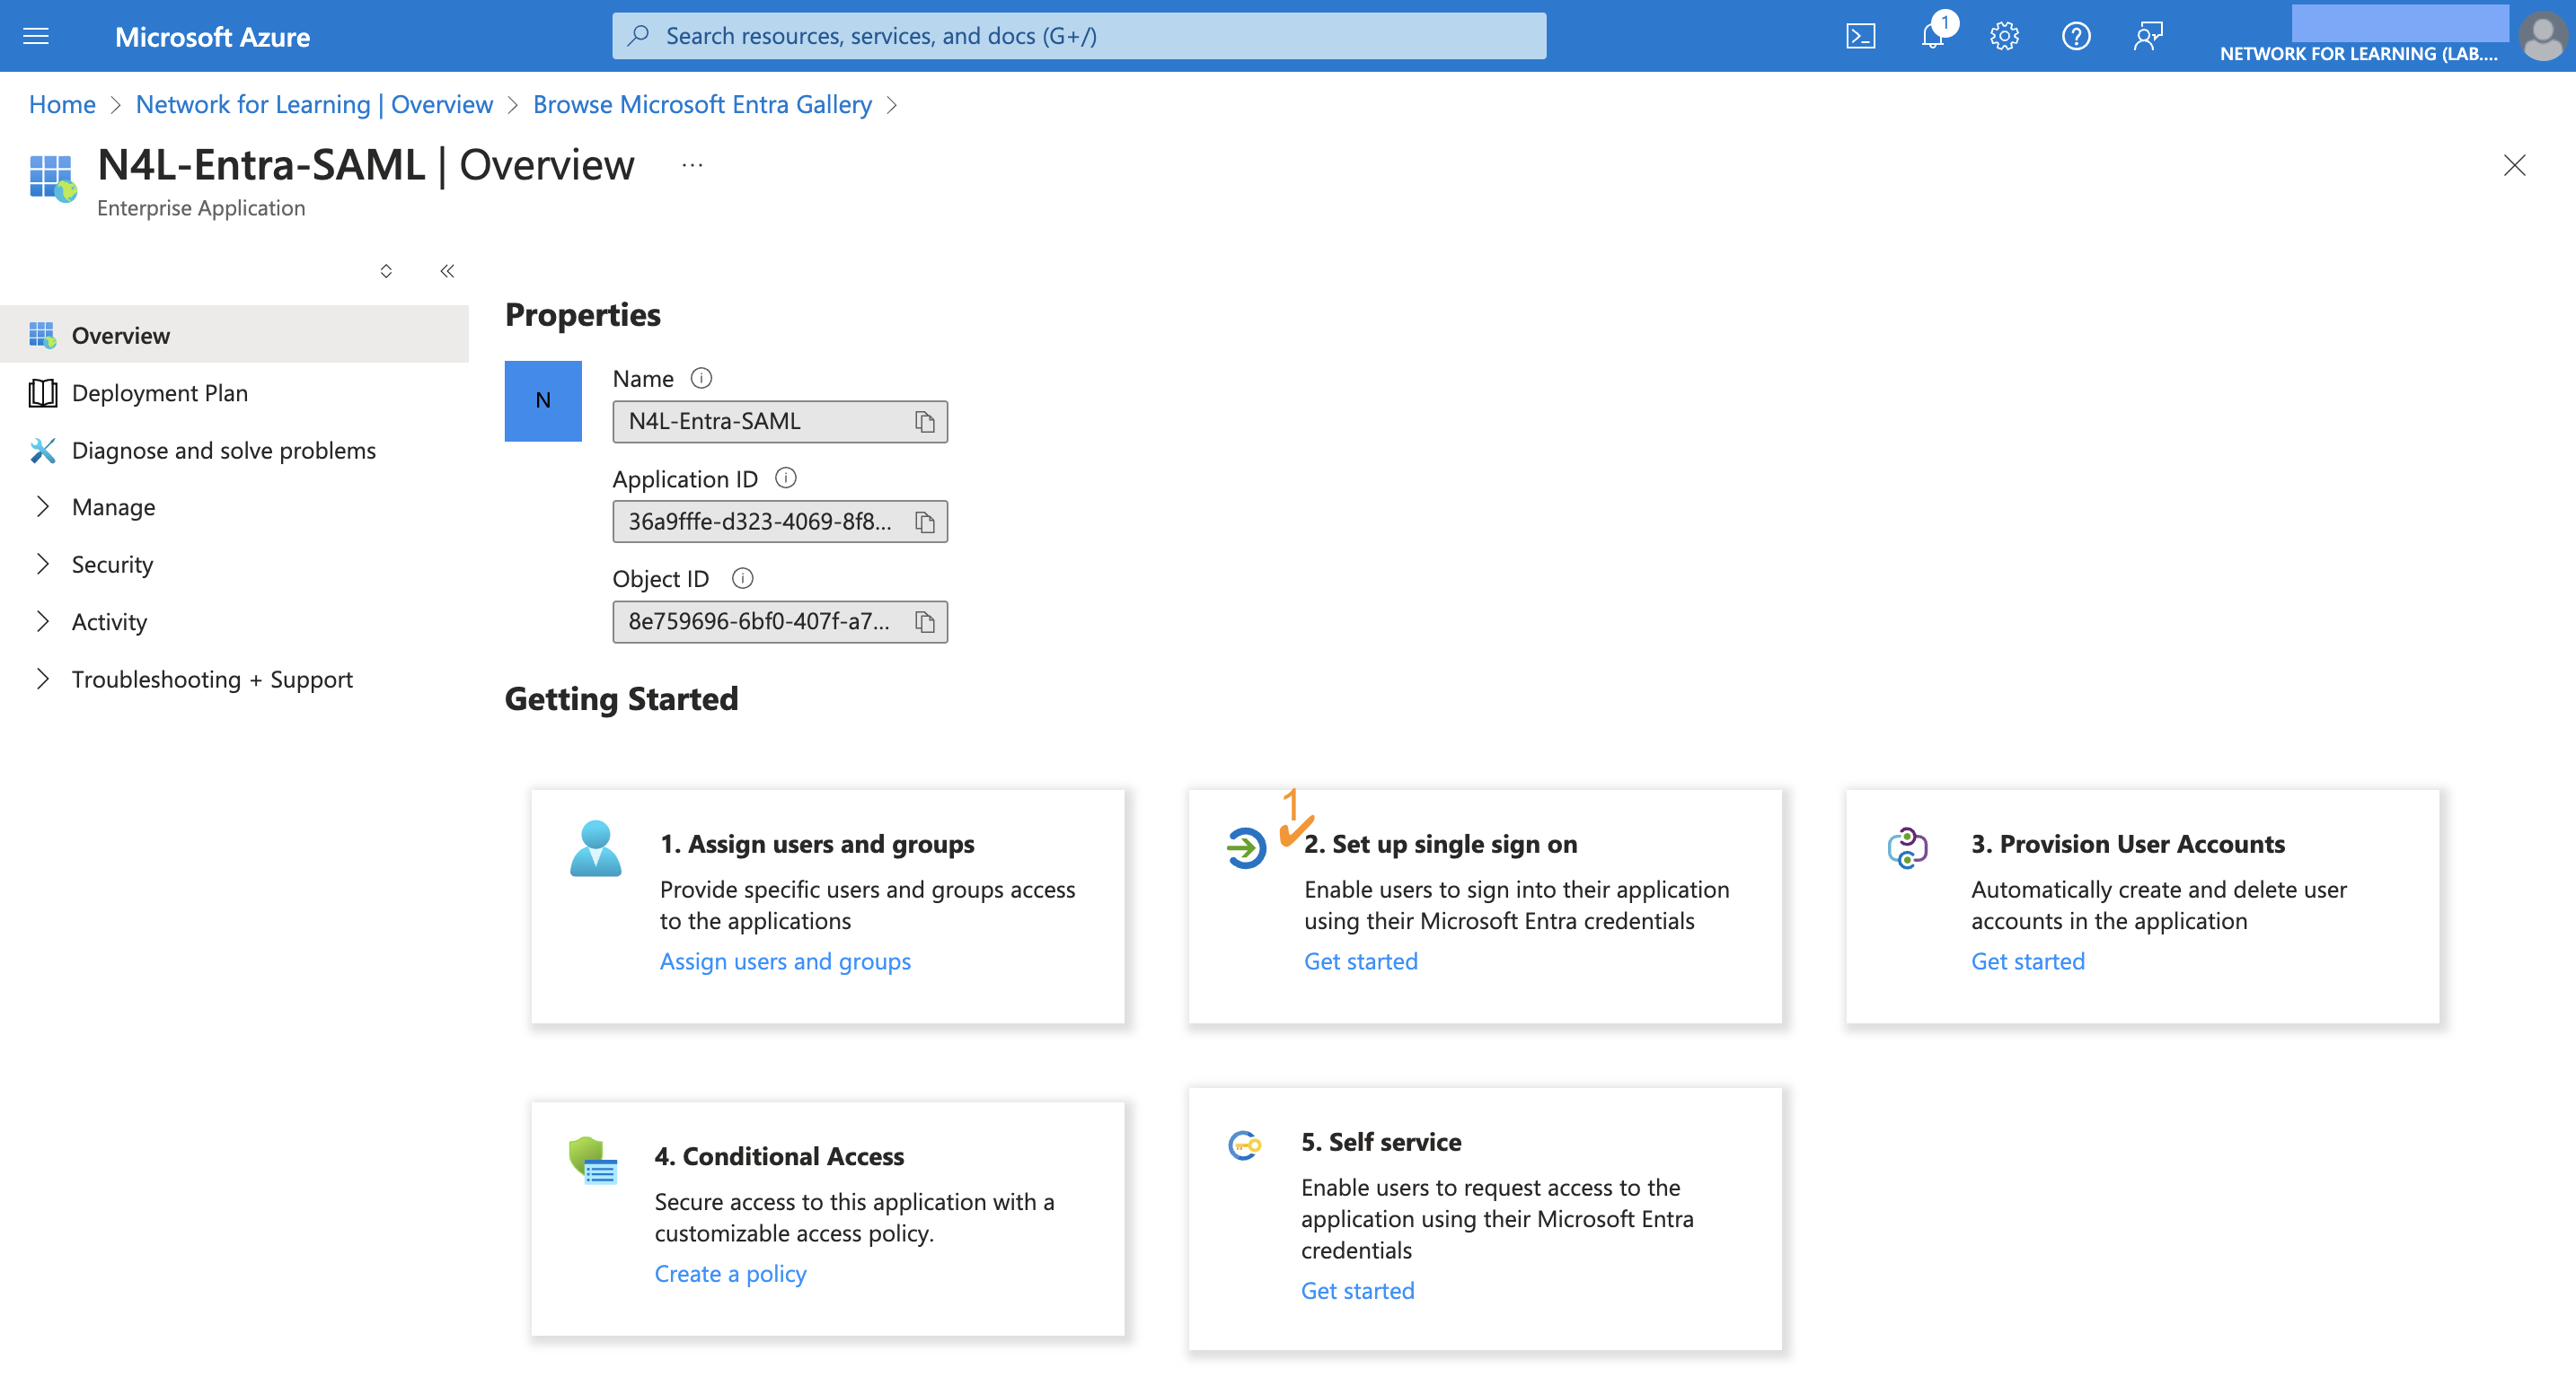
Task: View notifications via the bell icon
Action: point(1932,35)
